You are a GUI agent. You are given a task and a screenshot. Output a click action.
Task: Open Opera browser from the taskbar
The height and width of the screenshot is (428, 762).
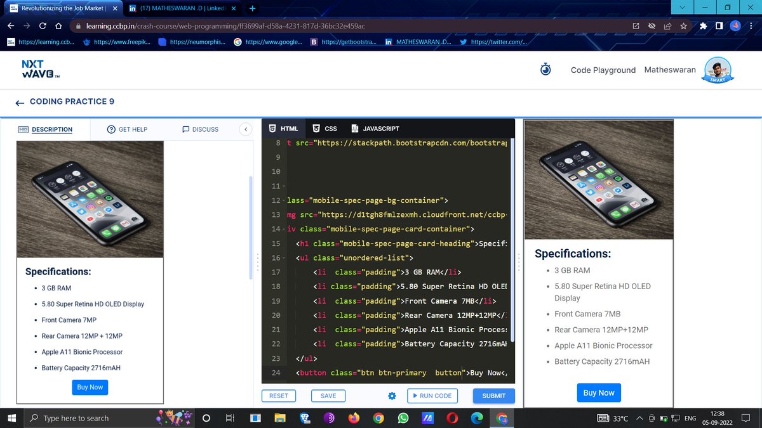(452, 418)
